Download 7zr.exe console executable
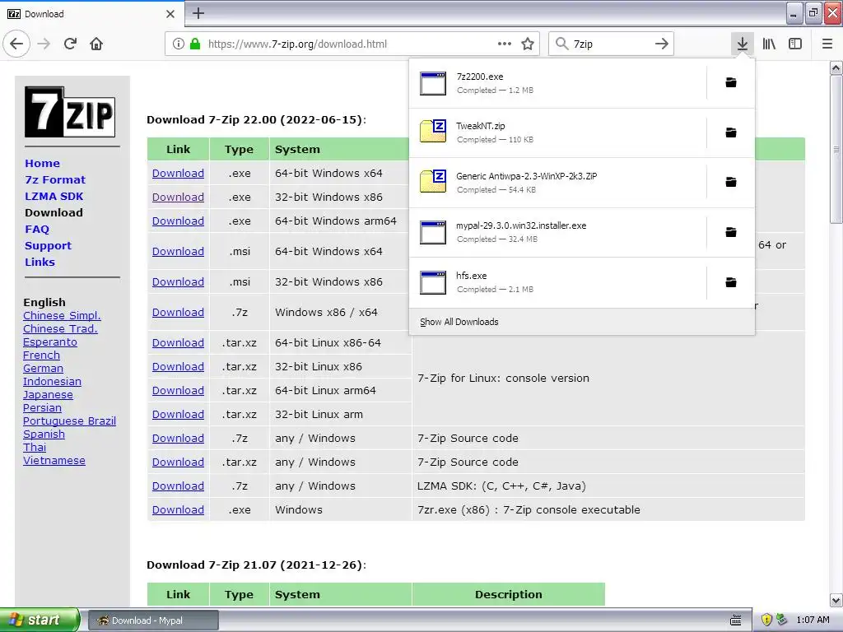The width and height of the screenshot is (843, 632). (x=178, y=509)
